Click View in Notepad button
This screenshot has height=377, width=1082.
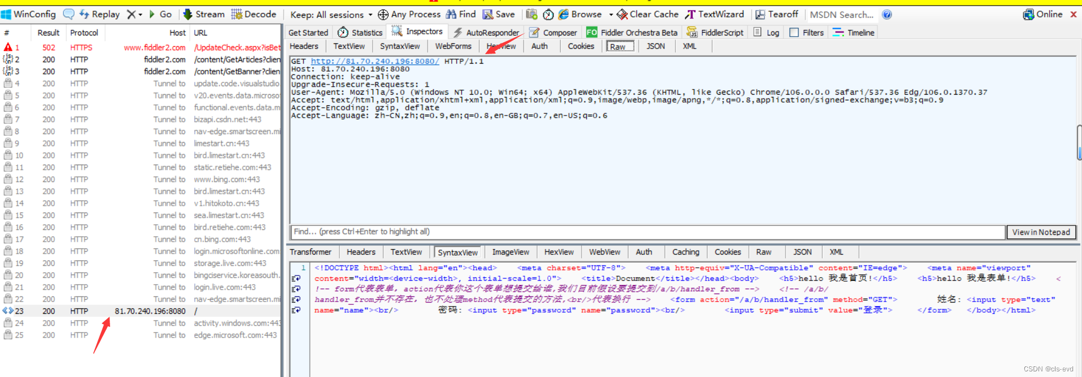pos(1041,232)
